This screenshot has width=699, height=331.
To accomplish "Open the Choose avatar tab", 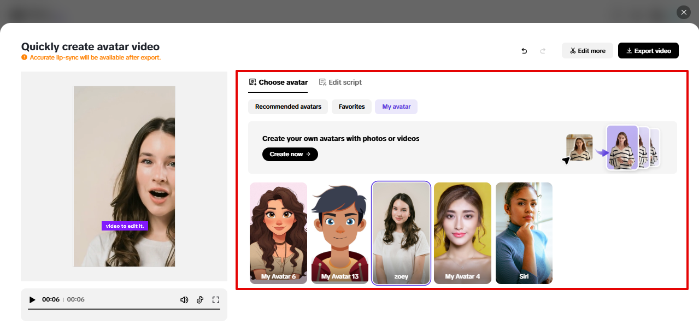I will [x=278, y=82].
